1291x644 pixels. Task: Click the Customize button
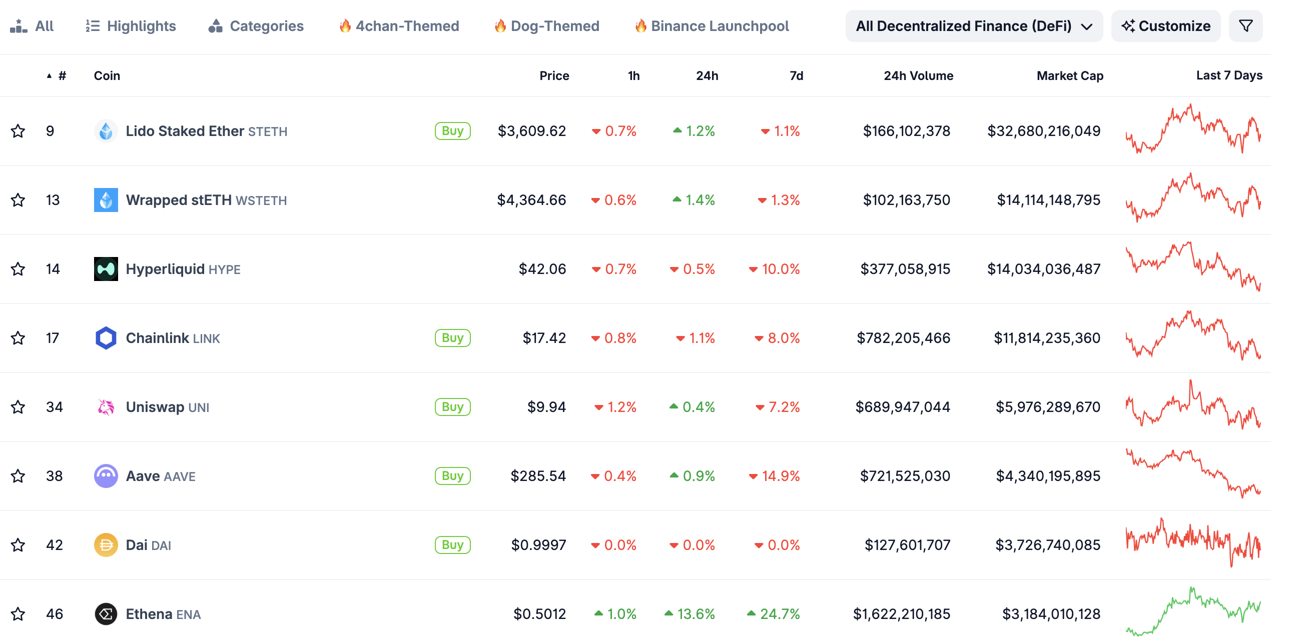coord(1166,26)
